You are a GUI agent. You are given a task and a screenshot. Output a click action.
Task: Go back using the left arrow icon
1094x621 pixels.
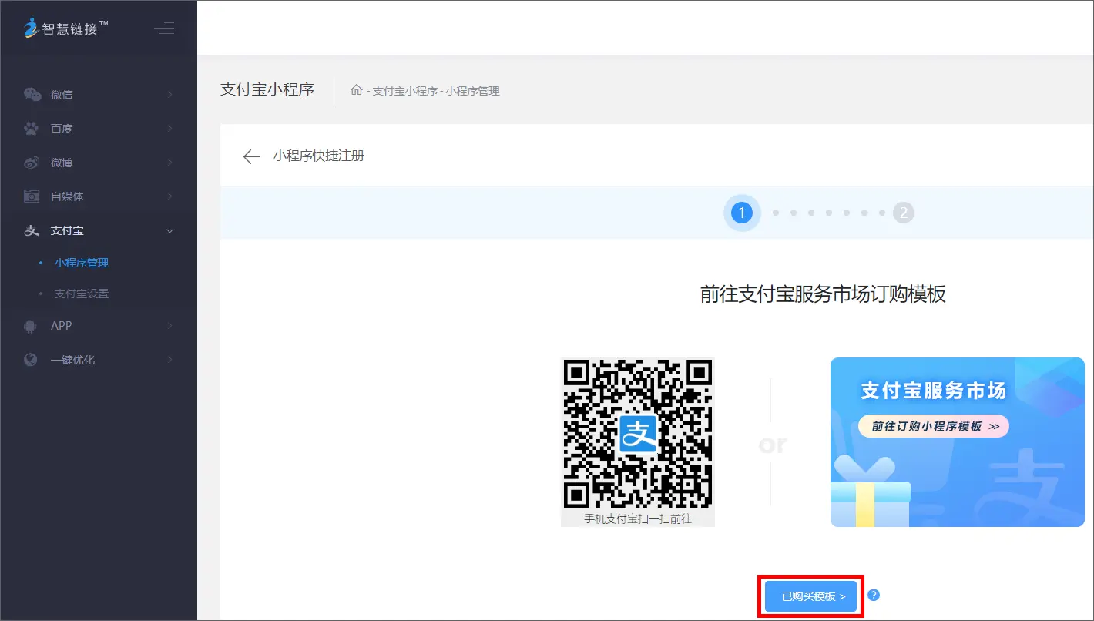[251, 156]
